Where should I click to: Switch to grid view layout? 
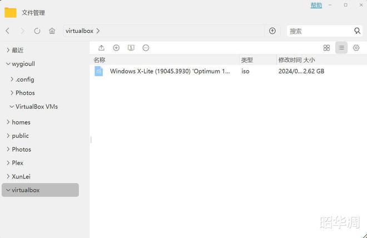pos(326,48)
